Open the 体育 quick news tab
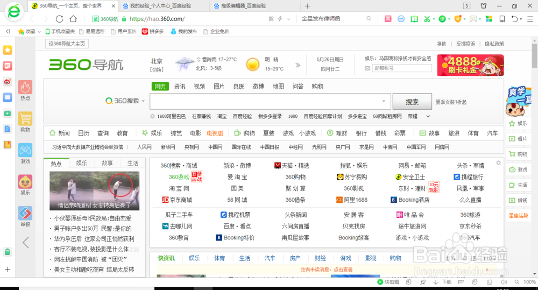This screenshot has width=538, height=290. pyautogui.click(x=220, y=258)
